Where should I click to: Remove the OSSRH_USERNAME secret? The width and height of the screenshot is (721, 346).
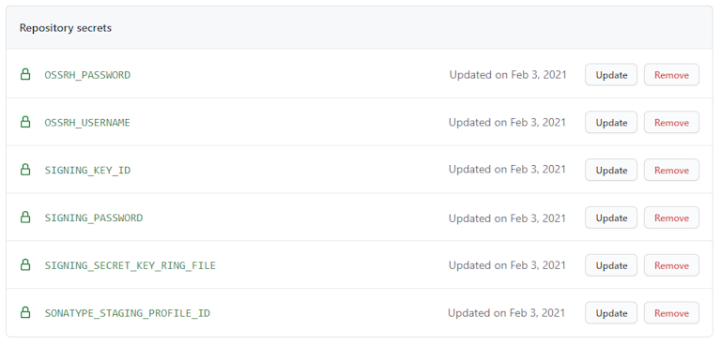pyautogui.click(x=671, y=123)
